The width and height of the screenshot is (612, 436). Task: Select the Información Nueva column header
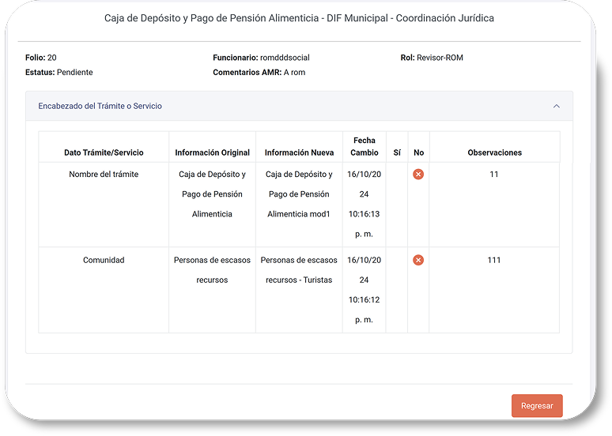299,152
